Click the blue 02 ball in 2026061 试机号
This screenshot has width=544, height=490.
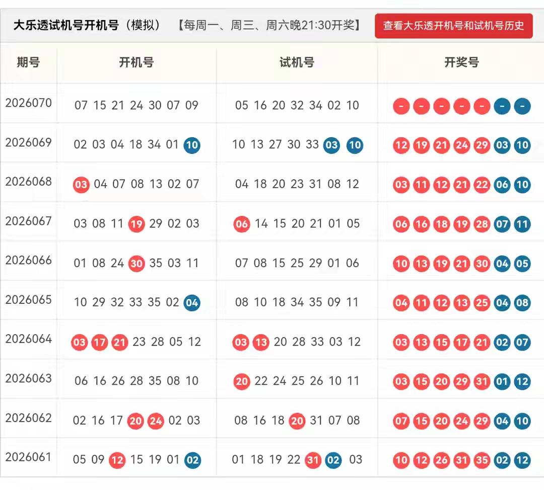point(333,460)
